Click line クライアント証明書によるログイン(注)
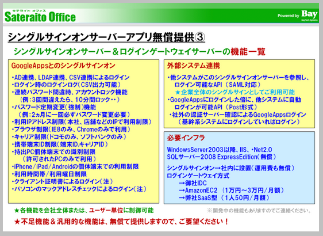The image size is (323, 236). tap(63, 181)
